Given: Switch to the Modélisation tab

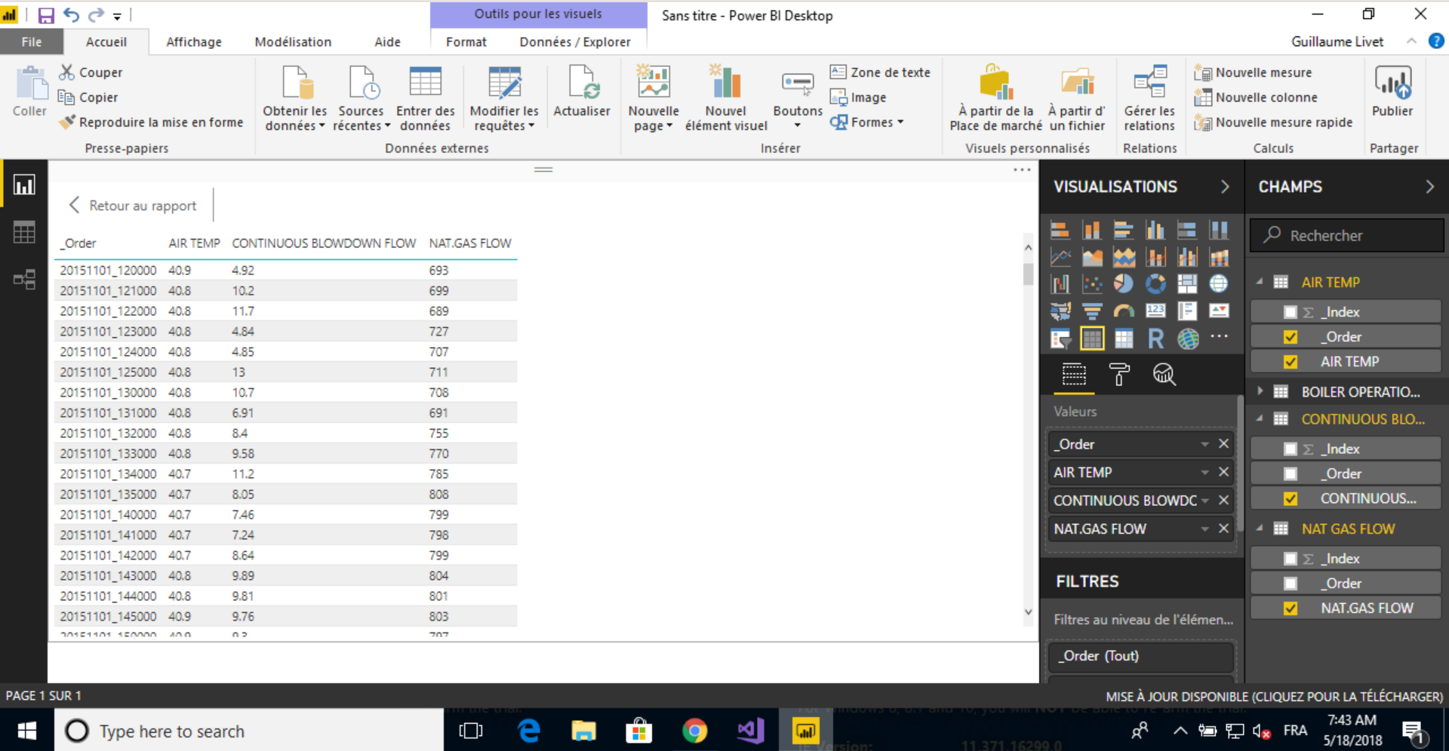Looking at the screenshot, I should (x=293, y=42).
